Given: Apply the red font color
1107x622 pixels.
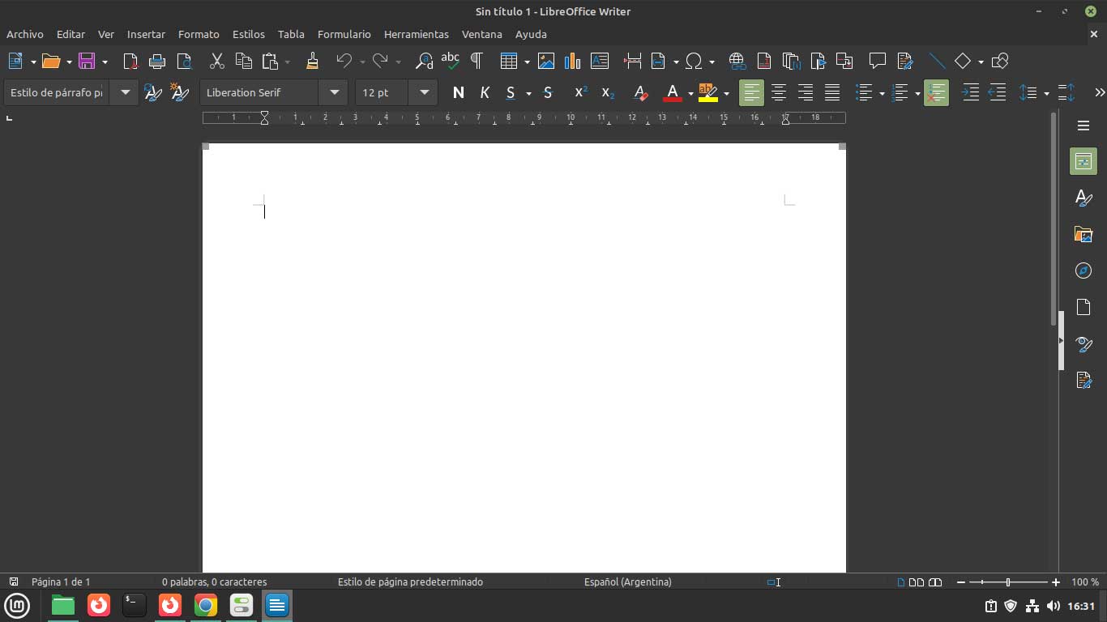Looking at the screenshot, I should [672, 92].
